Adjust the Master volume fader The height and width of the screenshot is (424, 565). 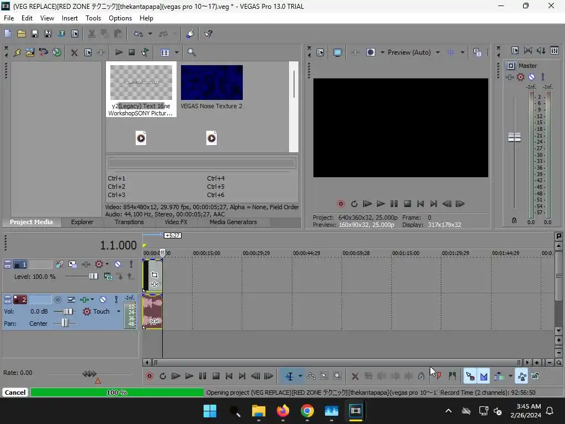click(x=514, y=137)
